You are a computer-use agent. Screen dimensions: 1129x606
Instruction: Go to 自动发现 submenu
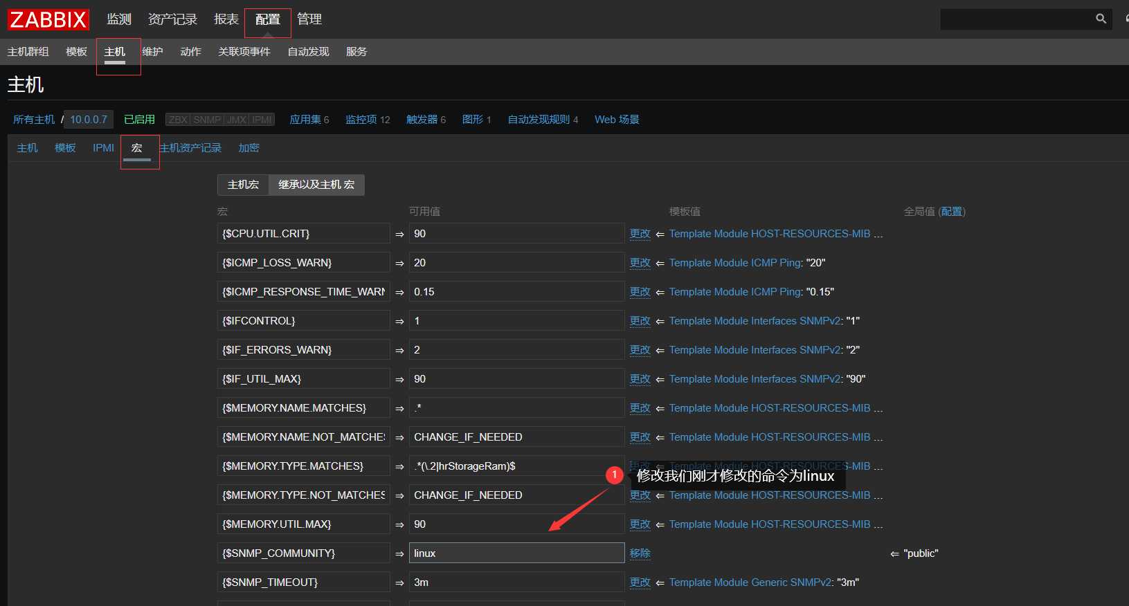[x=309, y=52]
